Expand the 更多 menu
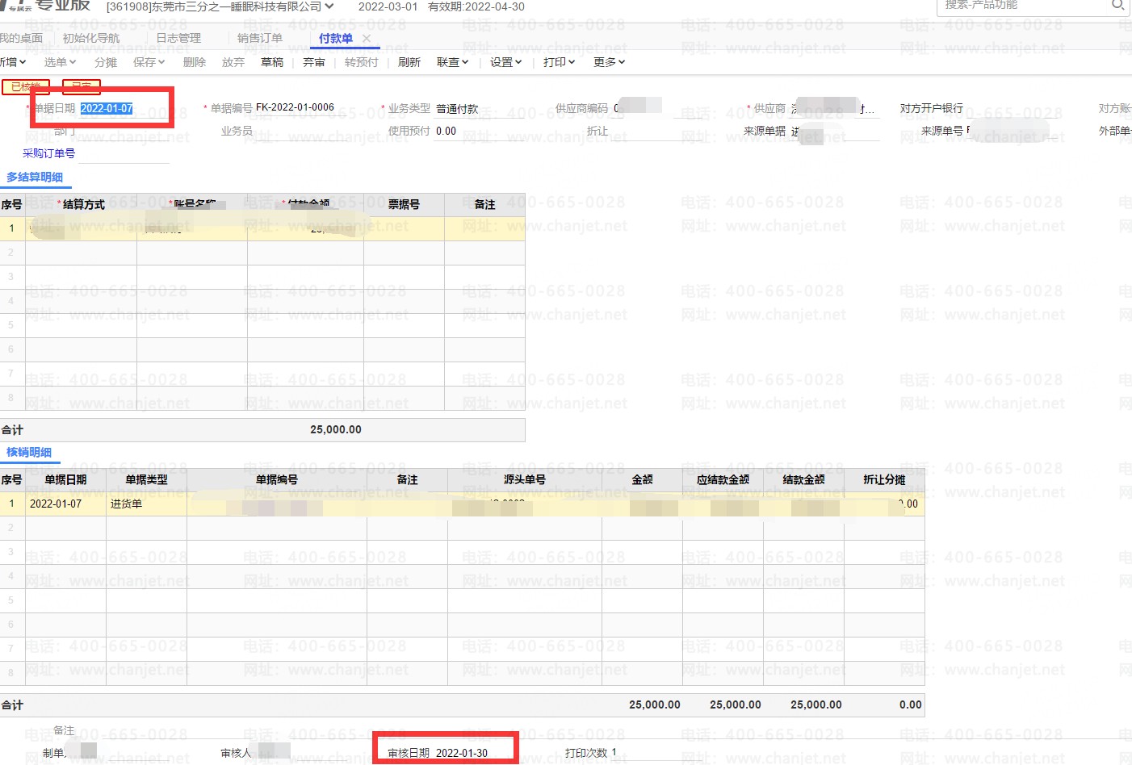The image size is (1132, 765). click(609, 62)
